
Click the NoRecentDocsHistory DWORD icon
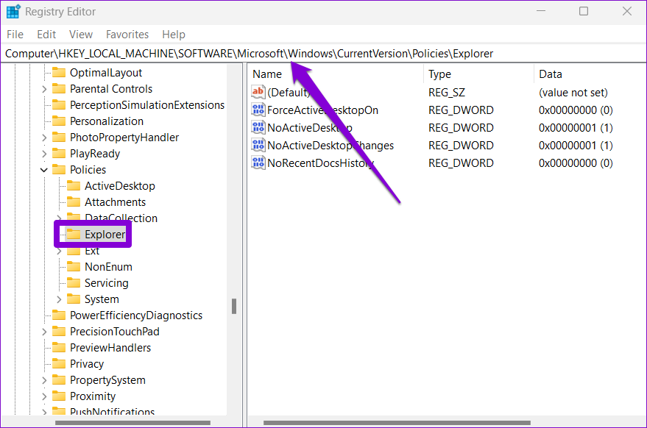coord(258,163)
